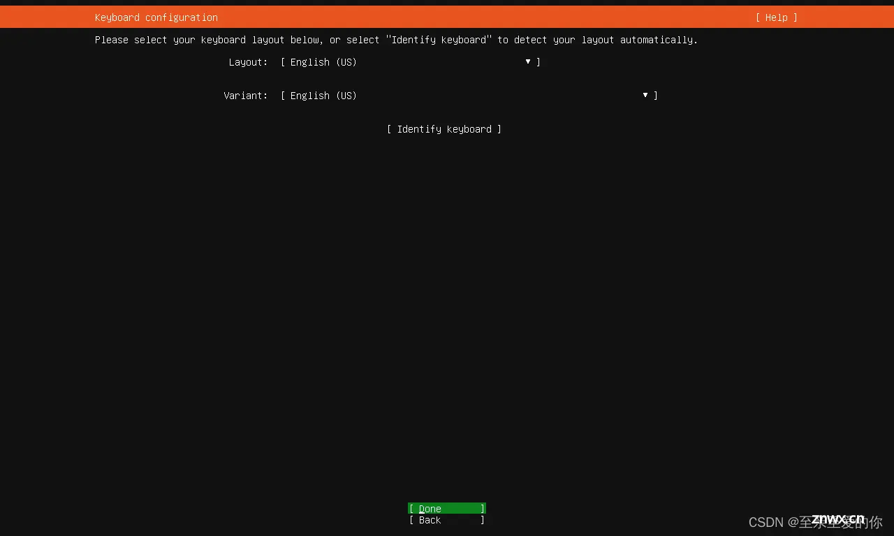The width and height of the screenshot is (894, 536).
Task: Open the Layout dropdown showing English (US)
Action: point(411,62)
